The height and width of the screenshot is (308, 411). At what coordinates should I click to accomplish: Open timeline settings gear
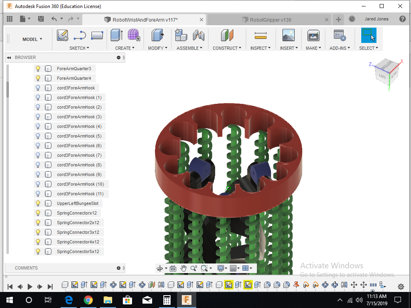coord(401,286)
